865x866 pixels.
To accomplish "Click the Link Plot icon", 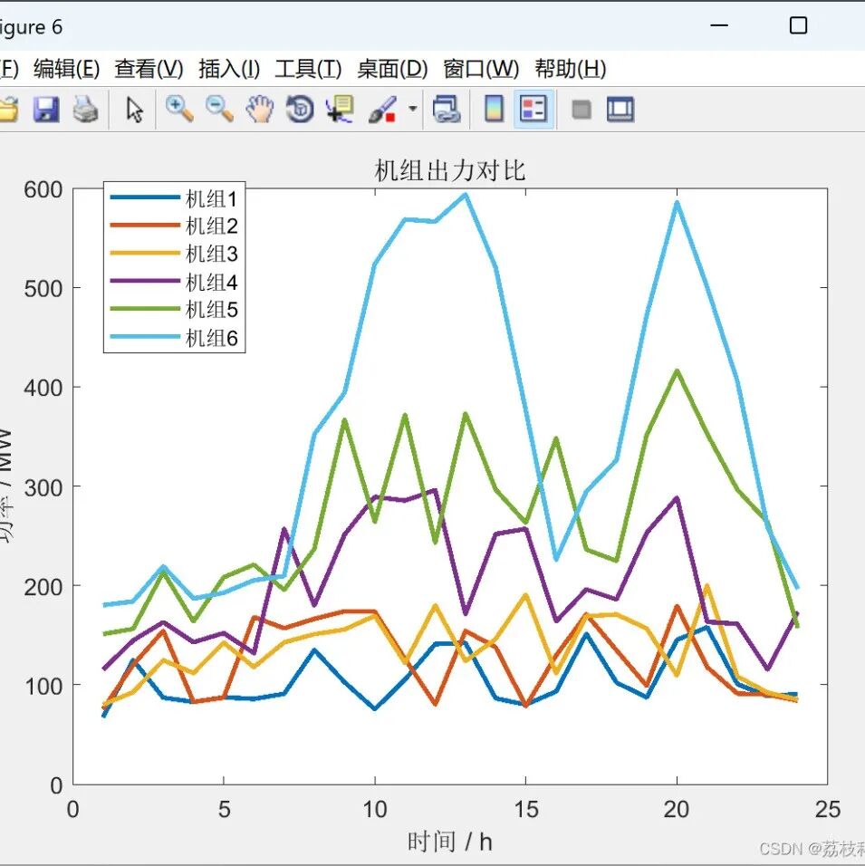I will pyautogui.click(x=447, y=109).
